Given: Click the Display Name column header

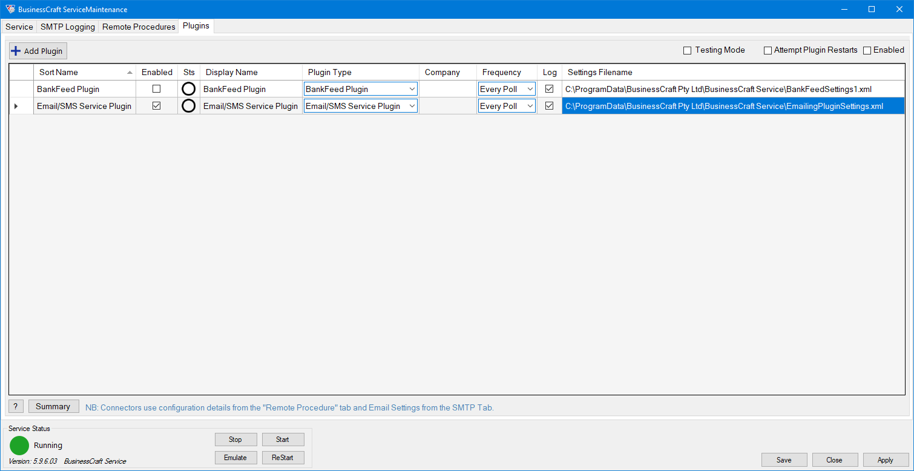Looking at the screenshot, I should [251, 72].
